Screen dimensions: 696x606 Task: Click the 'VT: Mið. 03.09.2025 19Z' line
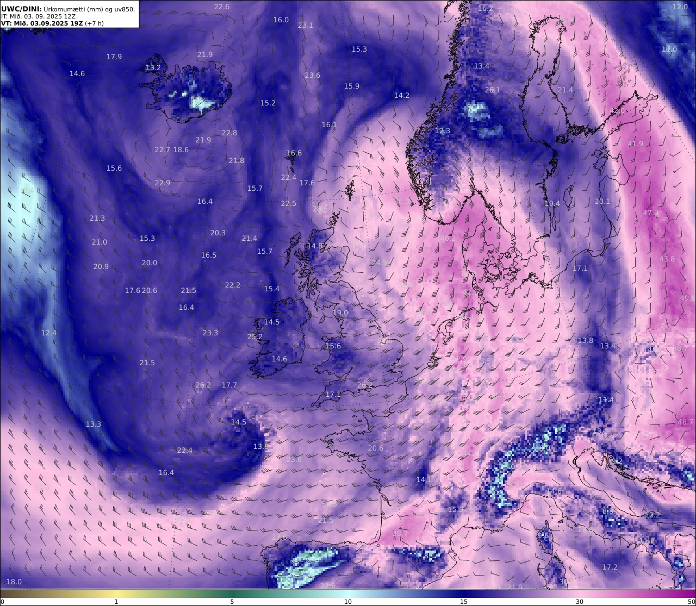pyautogui.click(x=41, y=23)
